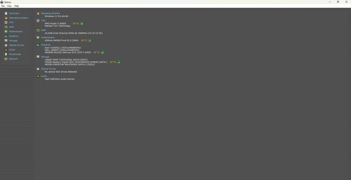Click the green temperature indicator next to GPU 47 °C
This screenshot has height=180, width=351.
pyautogui.click(x=102, y=52)
